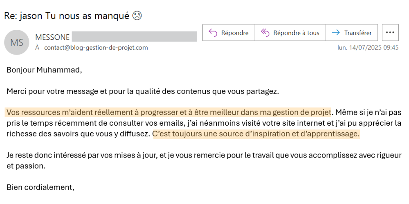Click the Répondre à tous double-arrow icon
This screenshot has height=204, width=409.
265,33
